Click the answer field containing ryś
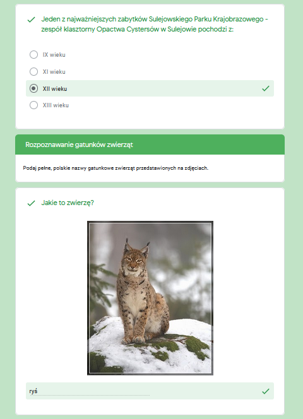 click(150, 391)
